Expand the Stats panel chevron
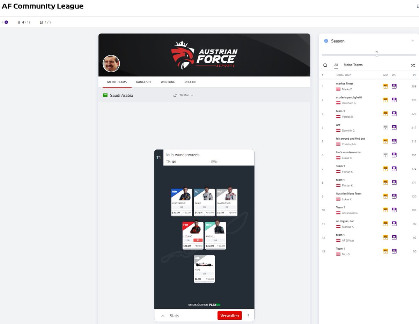419x324 pixels. coord(163,316)
